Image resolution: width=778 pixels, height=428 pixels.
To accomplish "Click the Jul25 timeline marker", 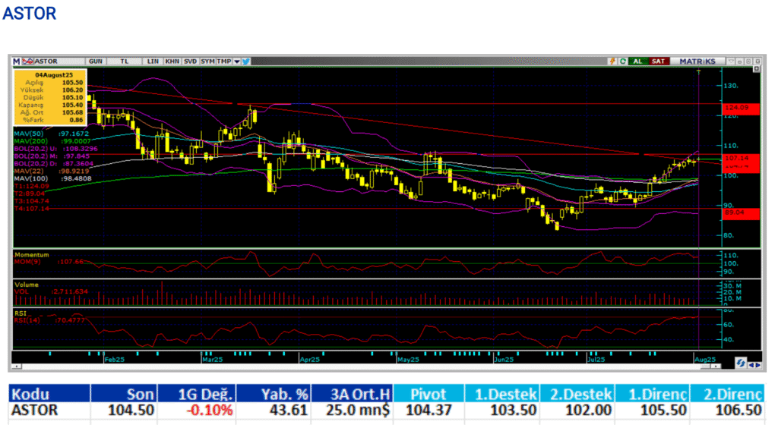I will (x=596, y=360).
